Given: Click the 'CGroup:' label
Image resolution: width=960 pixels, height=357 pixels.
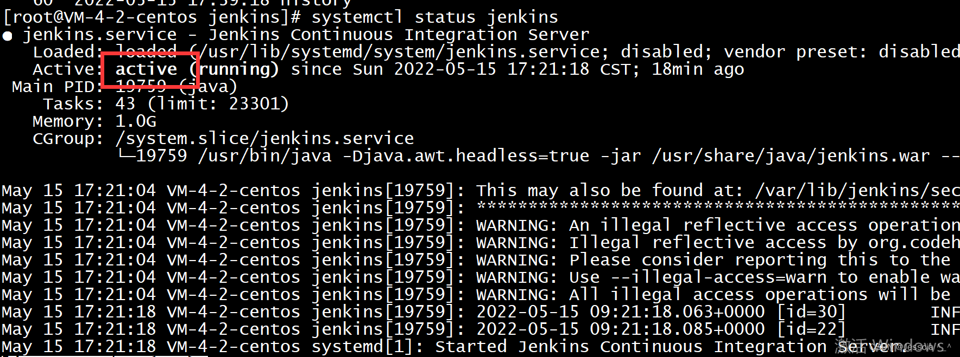Looking at the screenshot, I should point(68,139).
